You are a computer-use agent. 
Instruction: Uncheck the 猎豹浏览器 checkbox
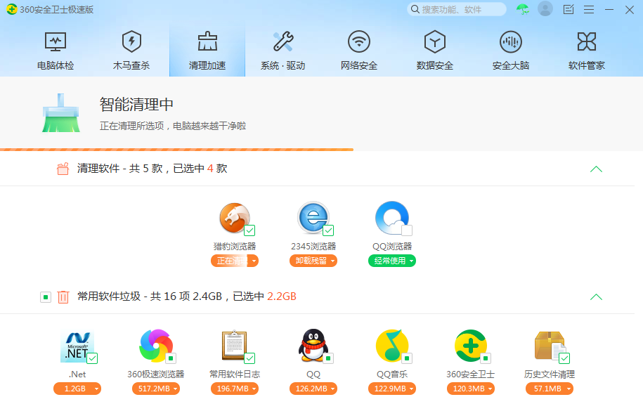[249, 230]
